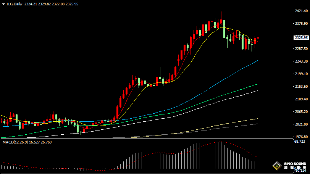This screenshot has height=174, width=310.
Task: Click the last MACD histogram bar
Action: [x=258, y=165]
